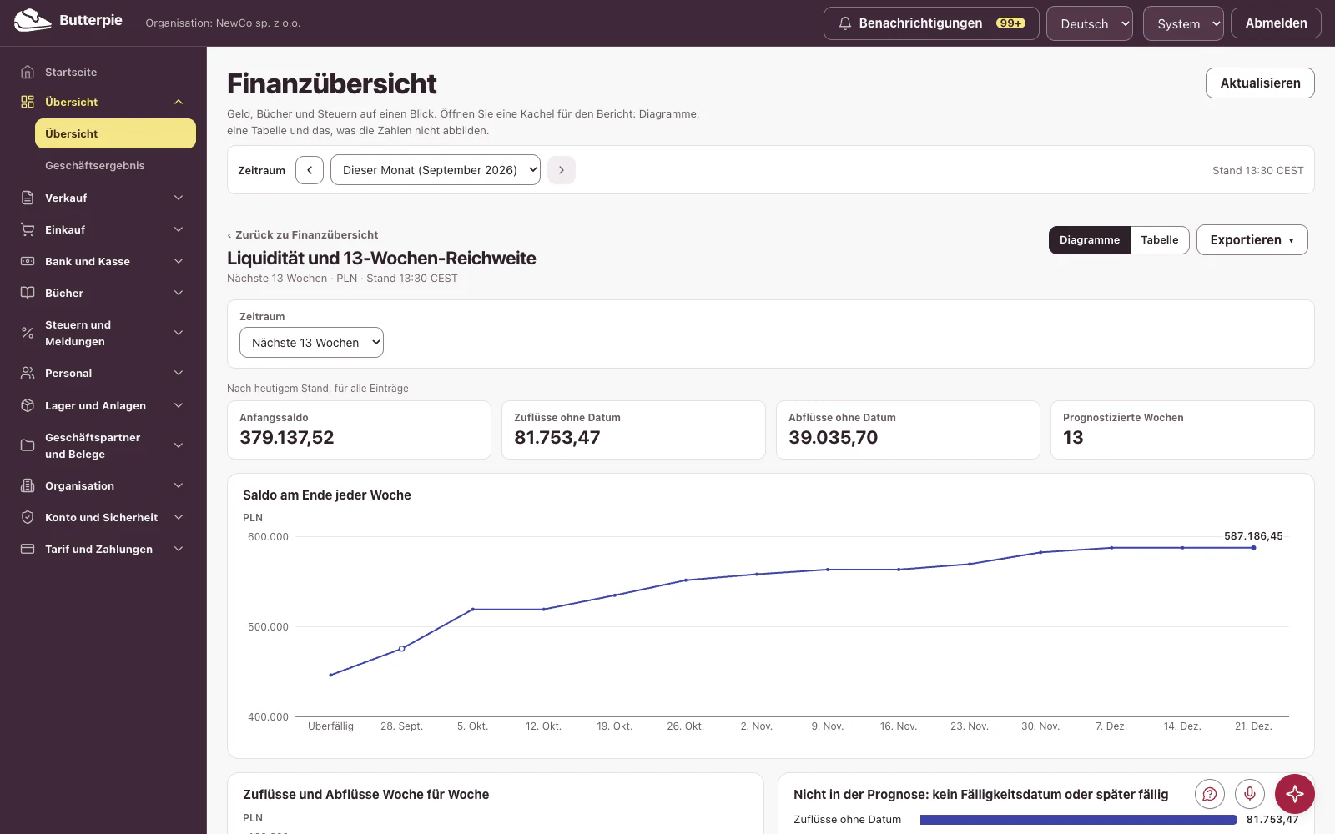Click the Aktualisieren button

pos(1260,83)
